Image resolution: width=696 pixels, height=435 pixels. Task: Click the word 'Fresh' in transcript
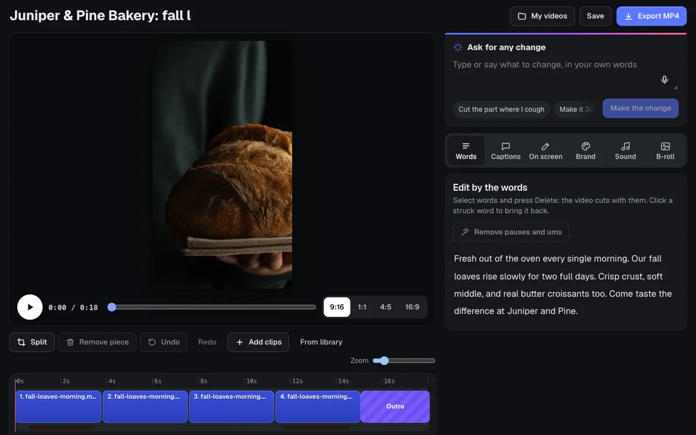point(466,259)
